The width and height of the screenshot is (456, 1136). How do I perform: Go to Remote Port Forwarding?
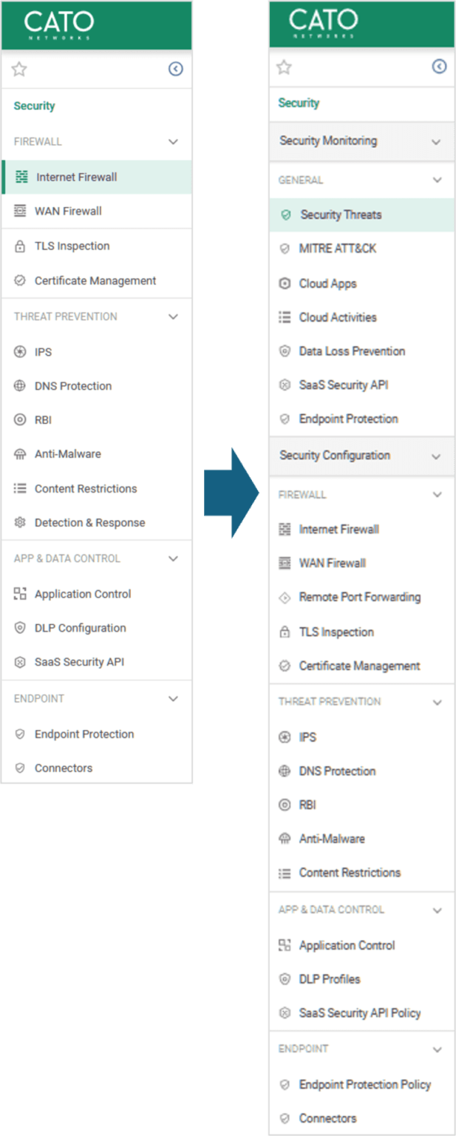[359, 598]
